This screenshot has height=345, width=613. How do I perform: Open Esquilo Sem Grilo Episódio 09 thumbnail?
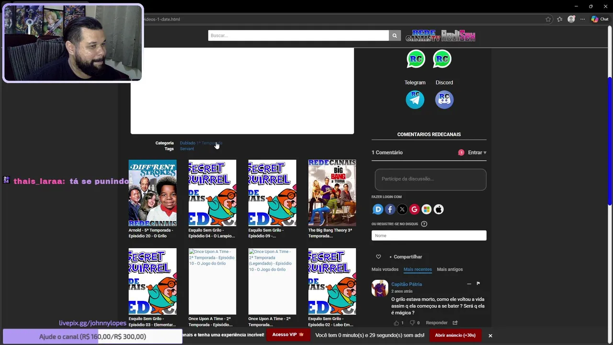click(x=272, y=193)
